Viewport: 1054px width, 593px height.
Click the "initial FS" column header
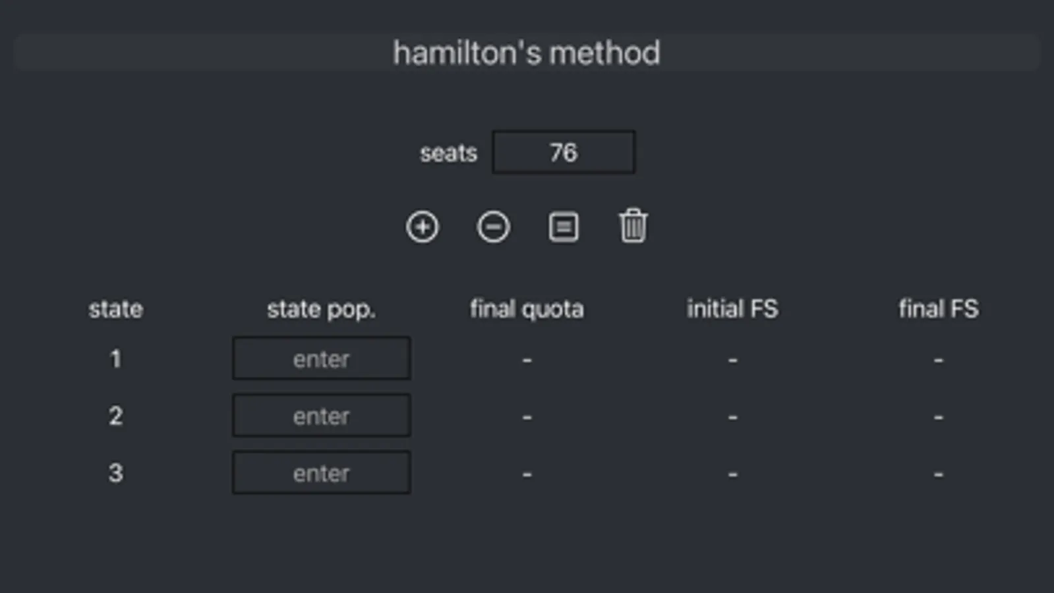(x=732, y=309)
